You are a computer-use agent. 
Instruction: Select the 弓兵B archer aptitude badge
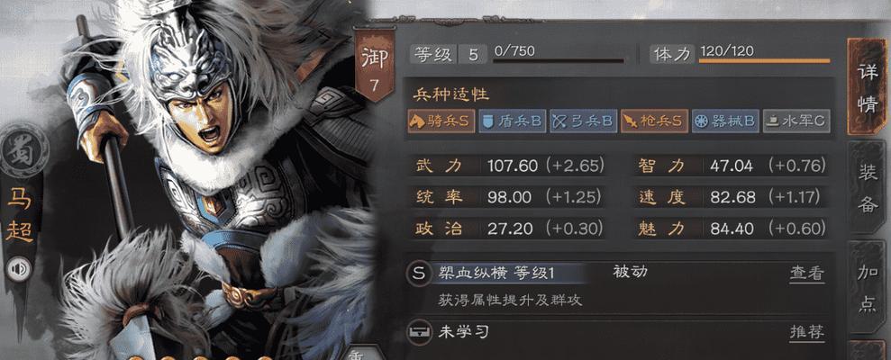click(583, 121)
